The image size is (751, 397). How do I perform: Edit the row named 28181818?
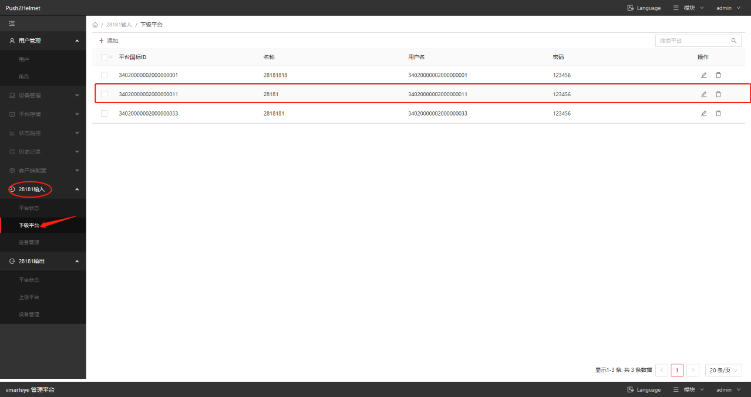703,75
